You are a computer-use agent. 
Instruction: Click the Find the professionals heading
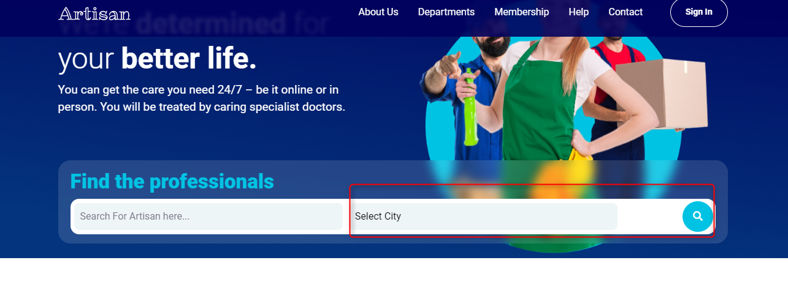pos(172,181)
